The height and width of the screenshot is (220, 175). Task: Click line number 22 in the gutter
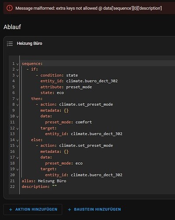click(12, 187)
